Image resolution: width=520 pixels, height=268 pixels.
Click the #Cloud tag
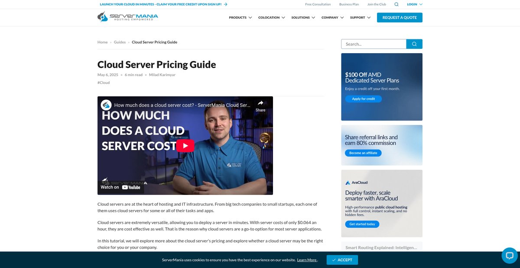[104, 83]
